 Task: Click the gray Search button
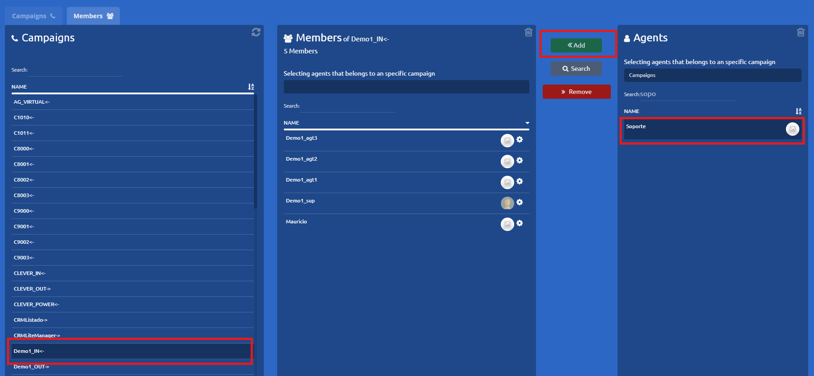576,69
